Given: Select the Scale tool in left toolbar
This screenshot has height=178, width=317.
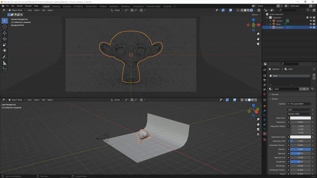Looking at the screenshot, I should click(x=4, y=44).
